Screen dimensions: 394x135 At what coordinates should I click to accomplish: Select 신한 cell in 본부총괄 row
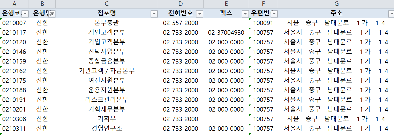coord(42,23)
